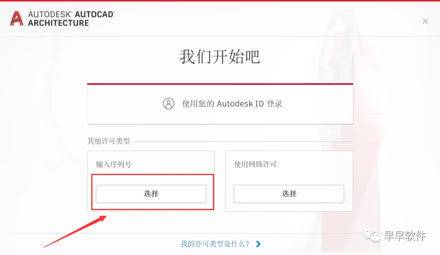Click the 其他许可类型 section heading
The height and width of the screenshot is (255, 440).
(108, 141)
